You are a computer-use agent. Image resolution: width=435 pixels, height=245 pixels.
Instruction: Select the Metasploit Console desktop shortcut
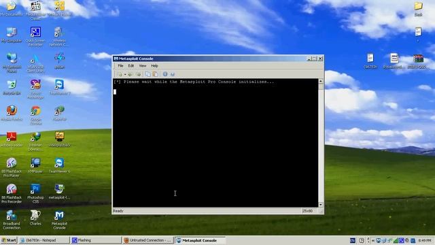point(59,219)
